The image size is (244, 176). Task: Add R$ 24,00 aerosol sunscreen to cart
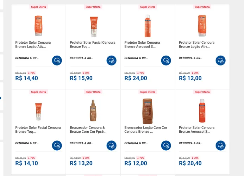tap(166, 61)
